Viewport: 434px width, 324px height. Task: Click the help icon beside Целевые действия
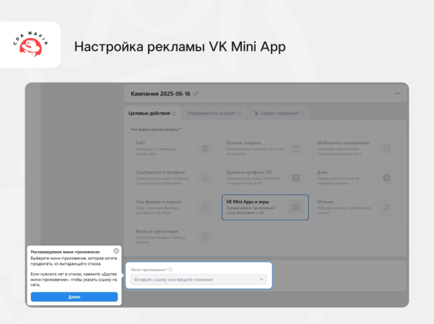point(174,113)
